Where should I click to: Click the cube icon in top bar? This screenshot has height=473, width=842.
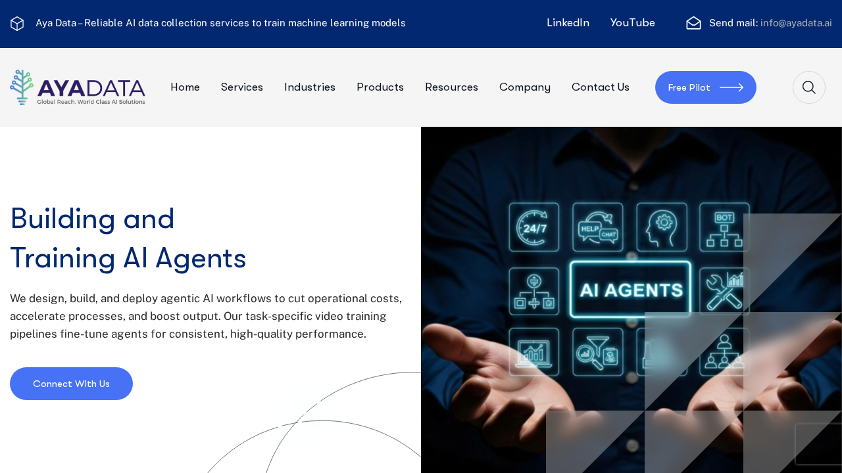17,24
